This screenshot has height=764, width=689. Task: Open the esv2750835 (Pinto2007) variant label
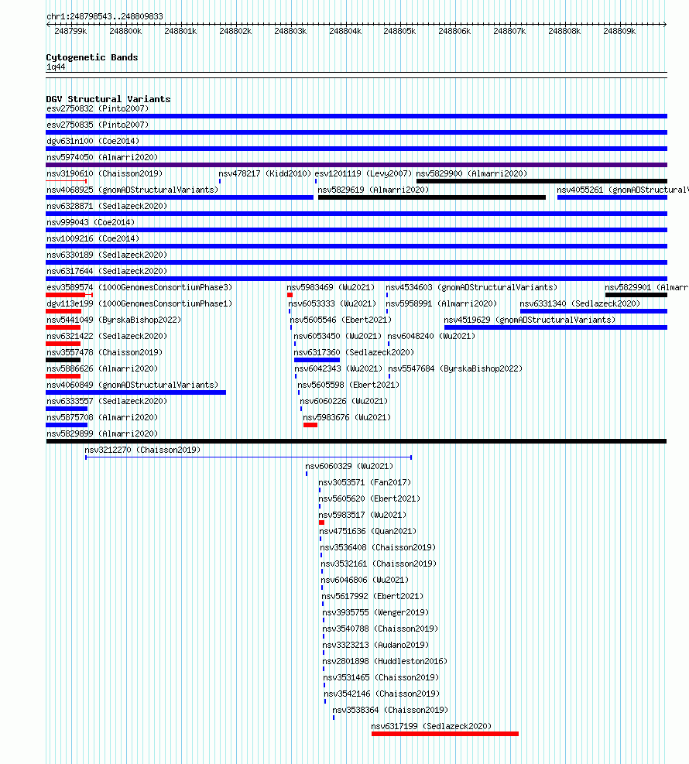98,125
